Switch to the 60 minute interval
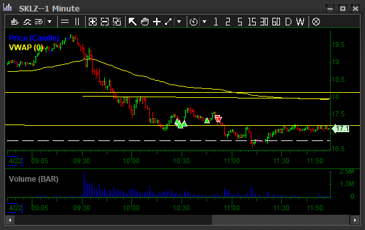This screenshot has height=230, width=365. pyautogui.click(x=276, y=22)
